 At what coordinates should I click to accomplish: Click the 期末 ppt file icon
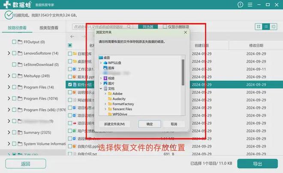click(74, 77)
